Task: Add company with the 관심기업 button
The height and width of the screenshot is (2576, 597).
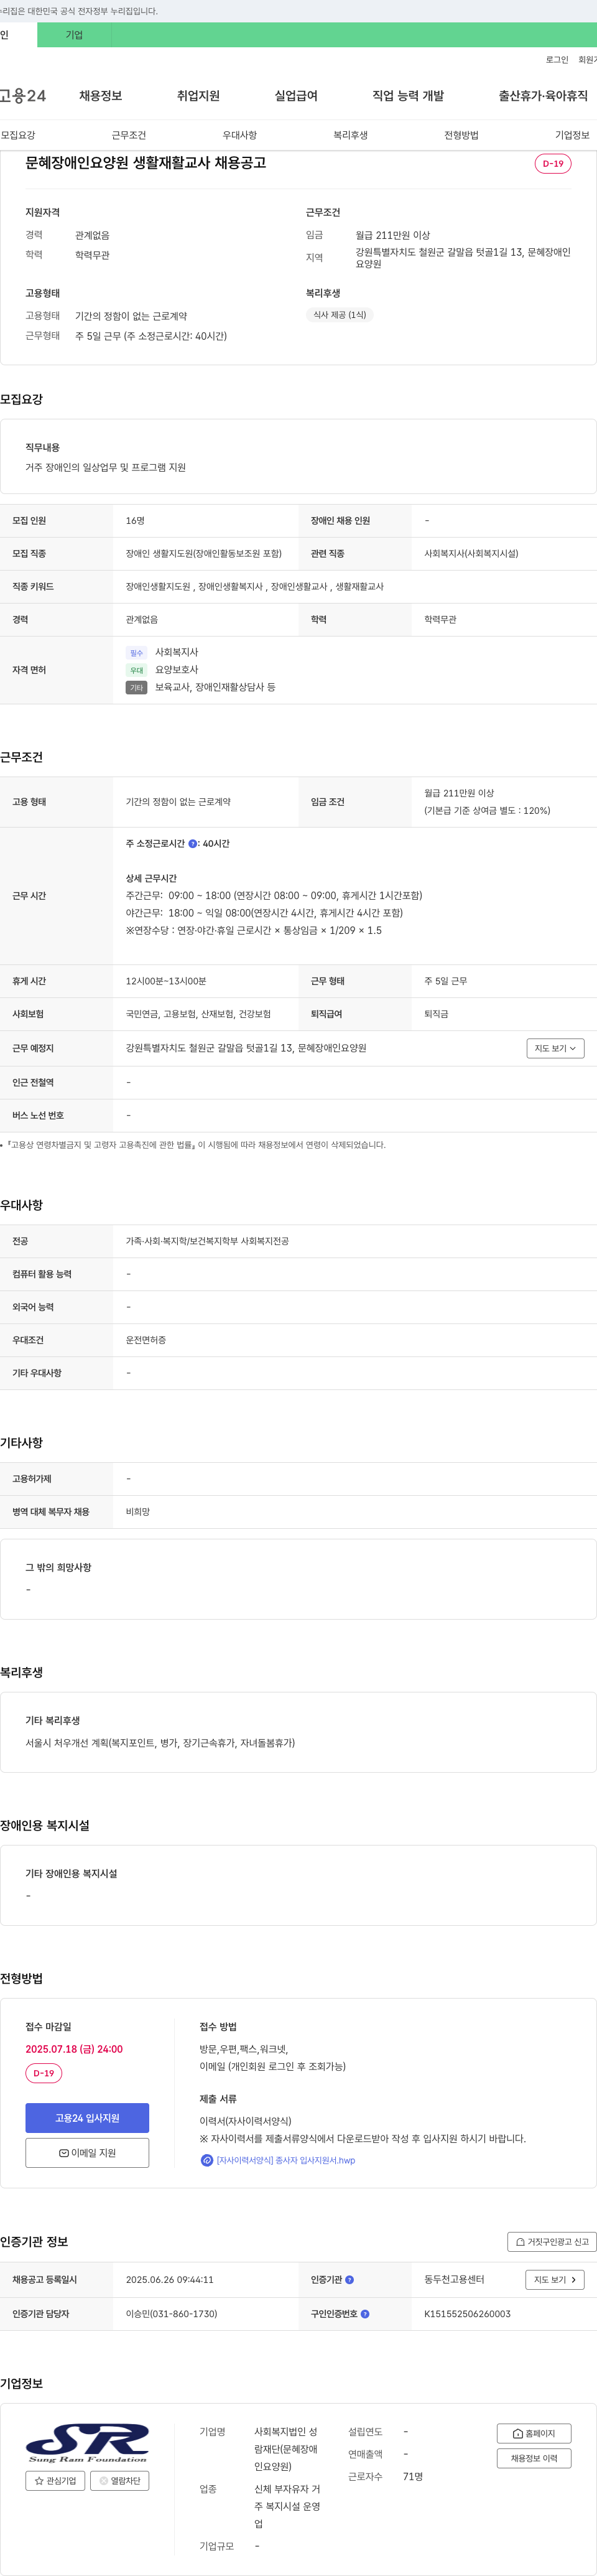Action: tap(55, 2481)
